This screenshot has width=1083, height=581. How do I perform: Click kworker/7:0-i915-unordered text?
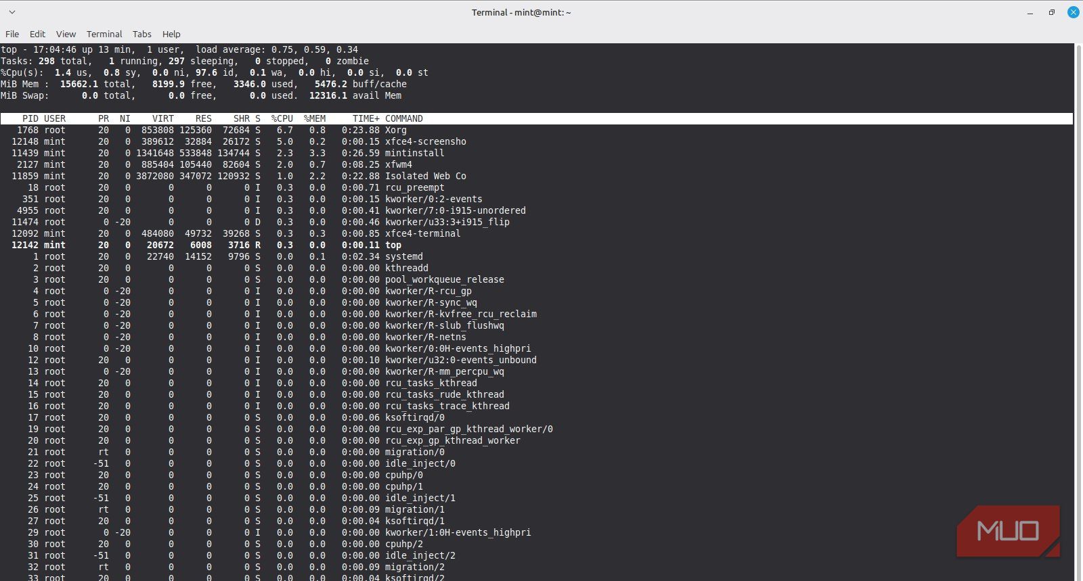(456, 210)
